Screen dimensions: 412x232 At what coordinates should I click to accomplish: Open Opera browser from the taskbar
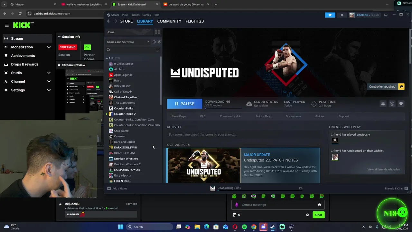[235, 227]
